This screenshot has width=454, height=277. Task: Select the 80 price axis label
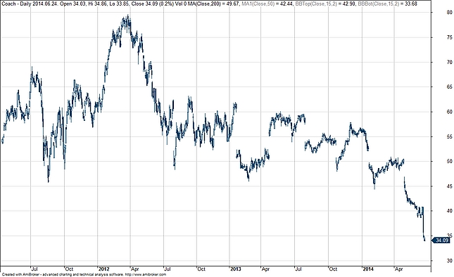(449, 13)
